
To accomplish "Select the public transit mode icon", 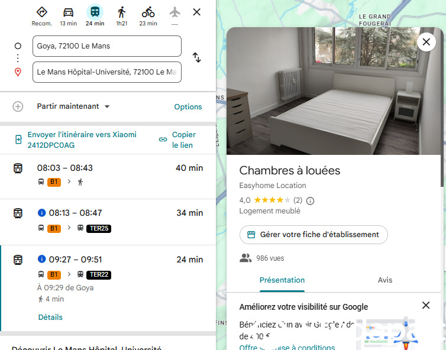I will tap(95, 12).
